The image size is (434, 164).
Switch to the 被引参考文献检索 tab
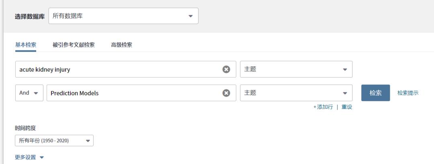[74, 45]
